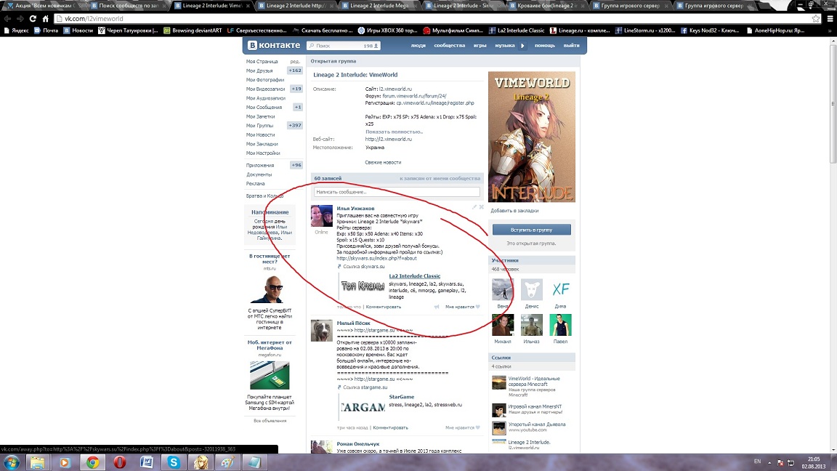Open Милый Пёсик profile name

point(353,323)
